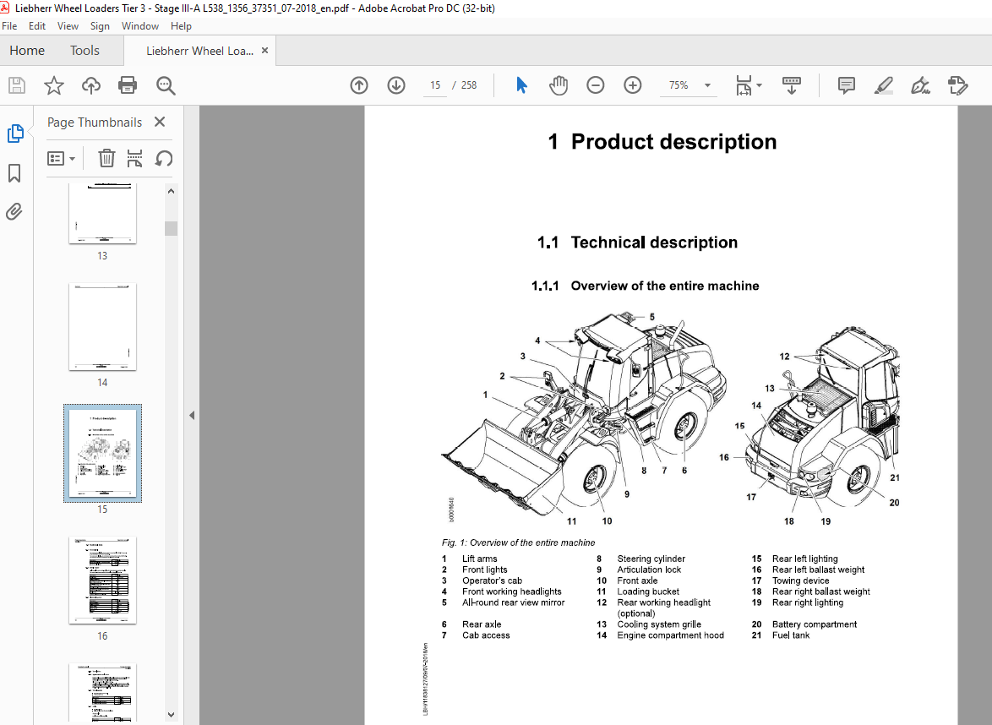Click 'Articulation lock' legend entry

tap(649, 570)
